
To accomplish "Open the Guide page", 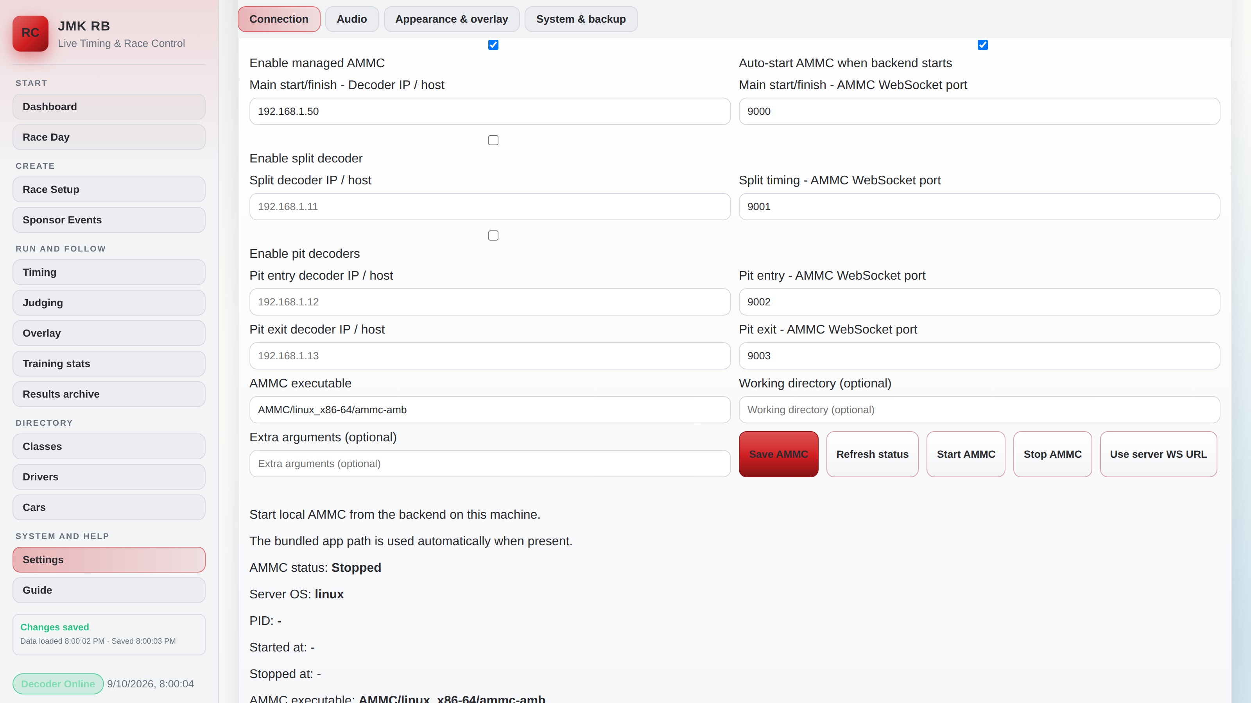I will point(109,591).
